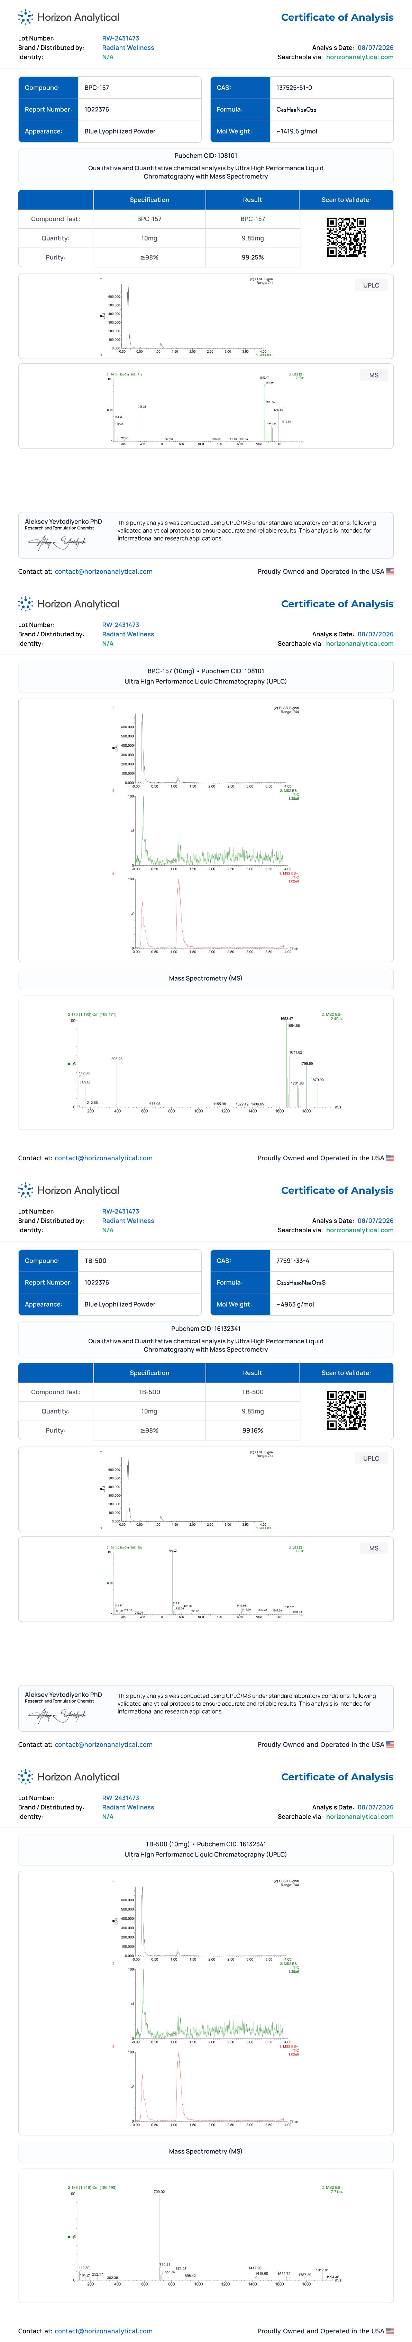Viewport: 412px width, 2342px height.
Task: Click Radiant Wellness above the BPC-157 compound table
Action: (x=128, y=48)
